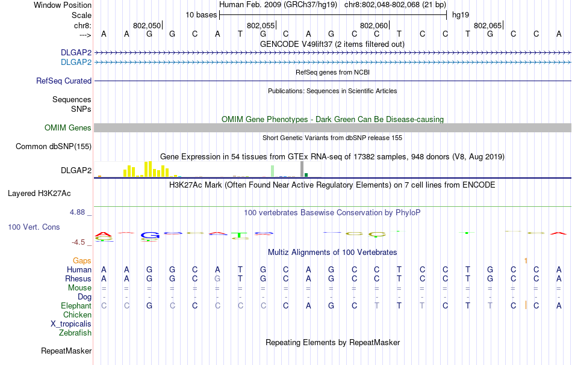This screenshot has width=572, height=365.
Task: Open the H3K27Ac Mark track title
Action: click(332, 185)
